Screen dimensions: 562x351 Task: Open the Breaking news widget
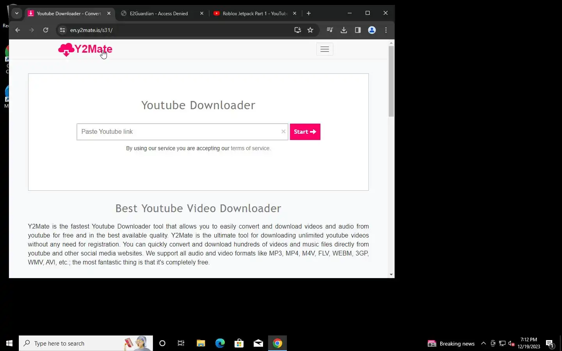coord(451,344)
